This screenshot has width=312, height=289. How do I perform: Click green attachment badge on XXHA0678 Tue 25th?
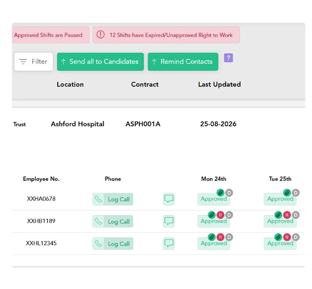pyautogui.click(x=287, y=193)
